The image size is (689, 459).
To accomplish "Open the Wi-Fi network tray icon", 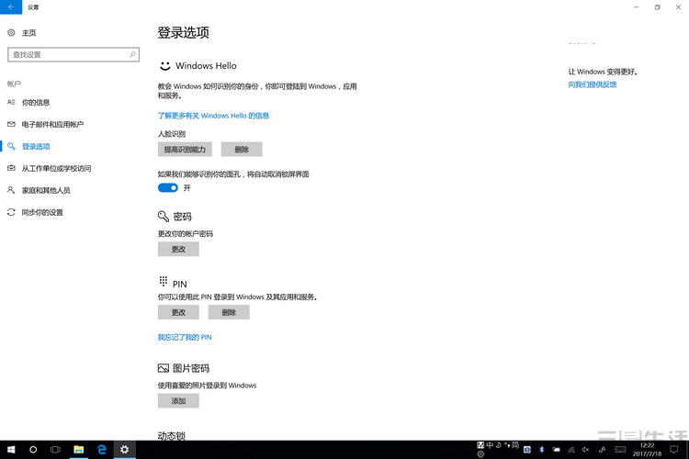I will 571,449.
